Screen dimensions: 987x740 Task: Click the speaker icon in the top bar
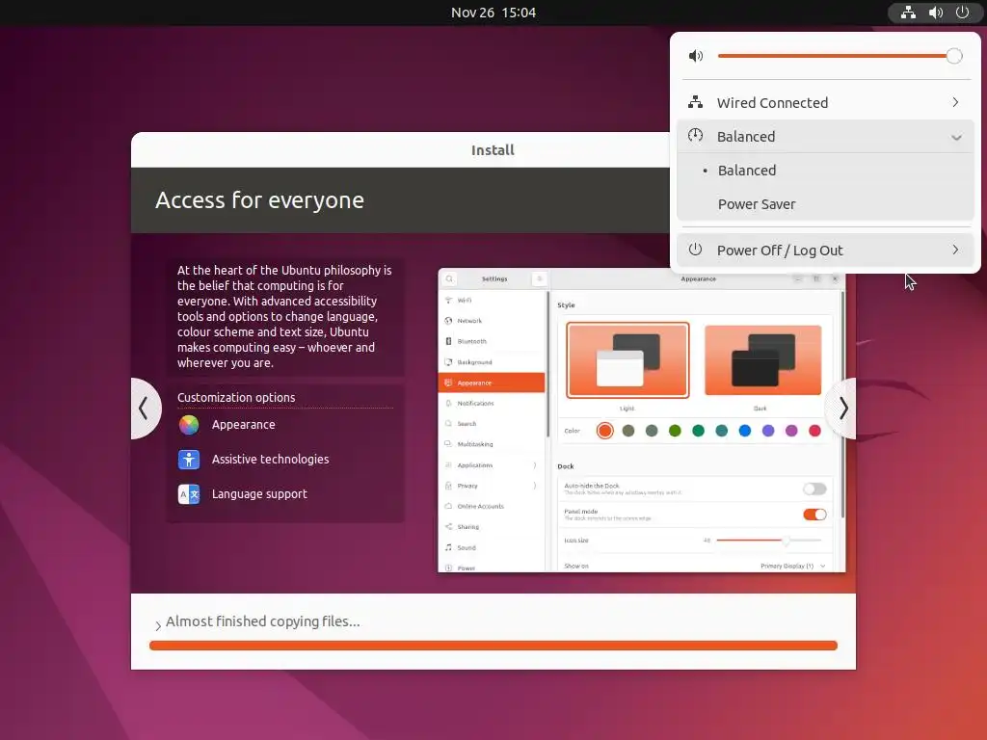(x=935, y=13)
